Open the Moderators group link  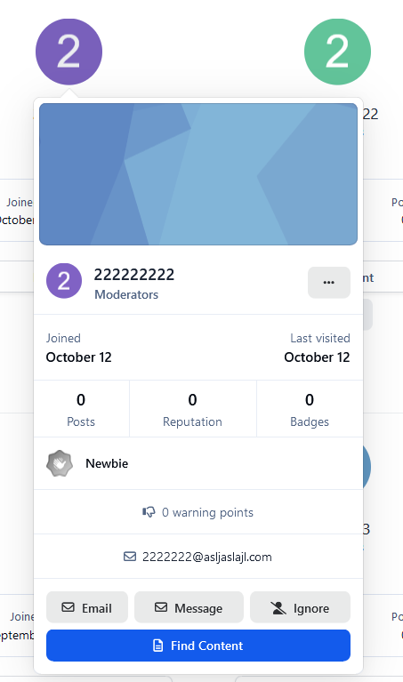pos(126,294)
